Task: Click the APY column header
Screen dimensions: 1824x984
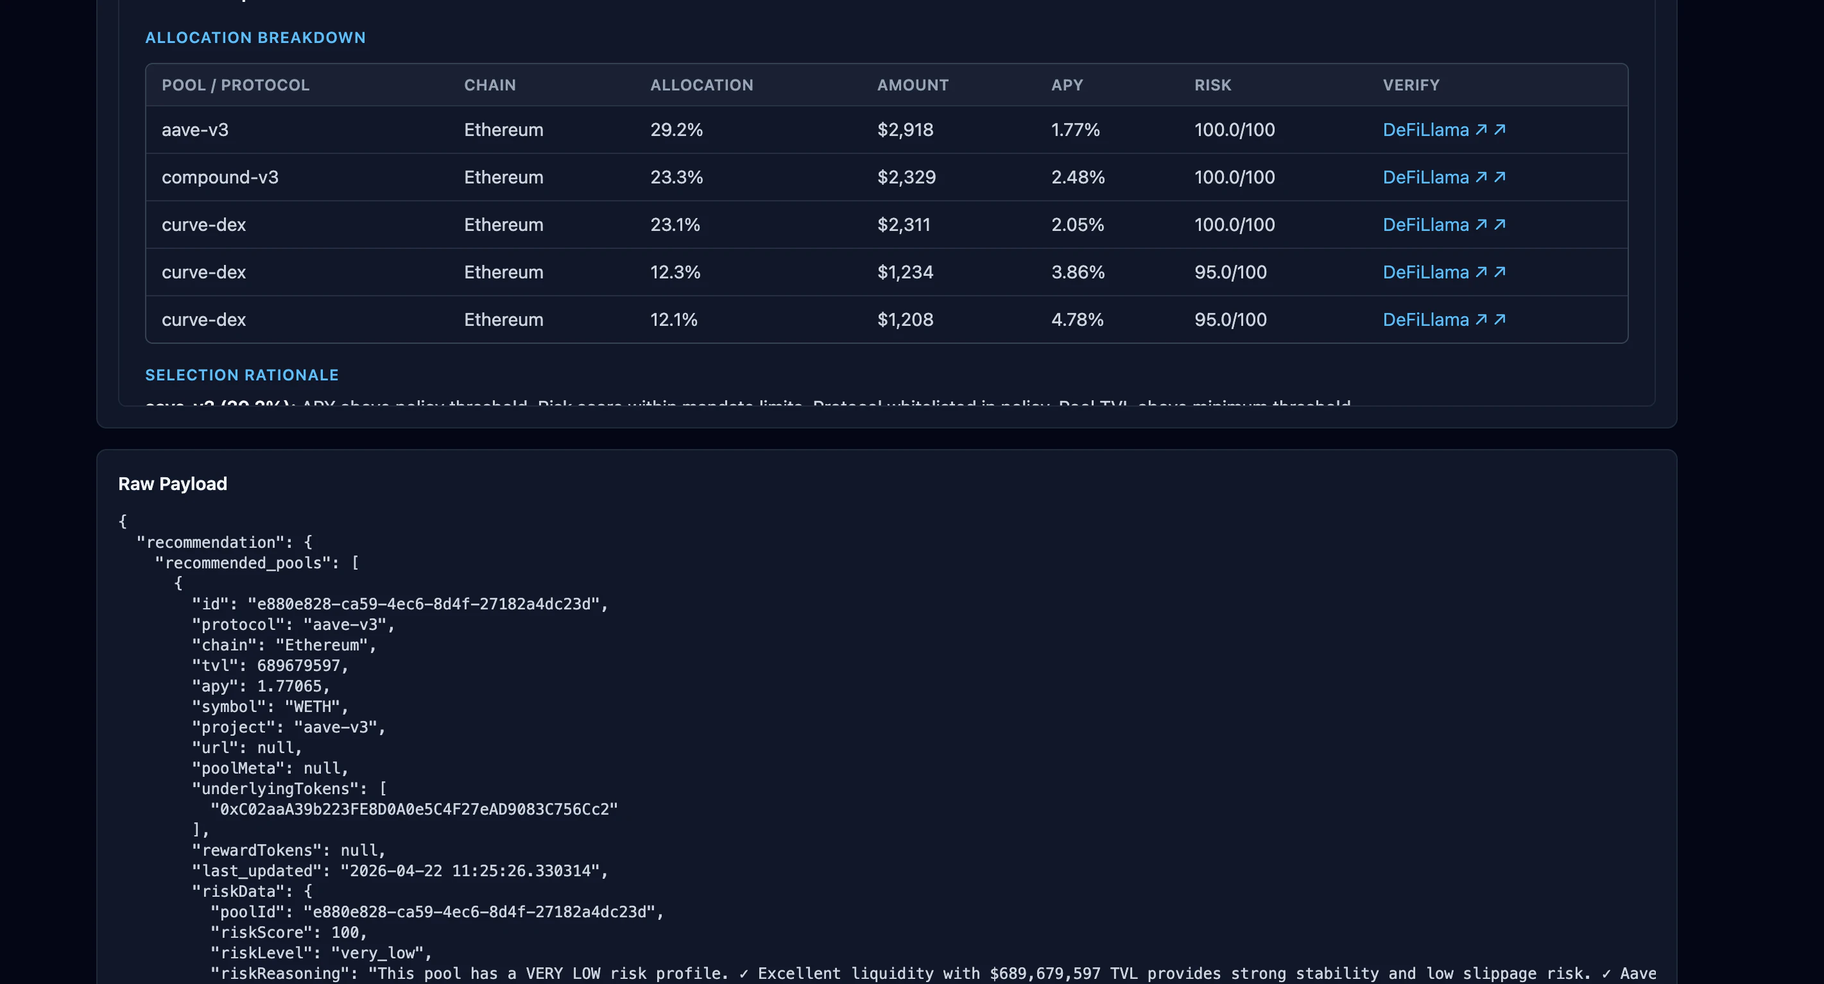Action: click(x=1067, y=85)
